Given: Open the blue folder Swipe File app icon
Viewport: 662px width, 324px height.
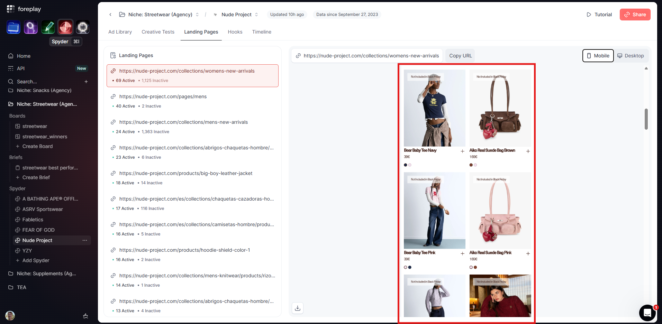Looking at the screenshot, I should [13, 27].
